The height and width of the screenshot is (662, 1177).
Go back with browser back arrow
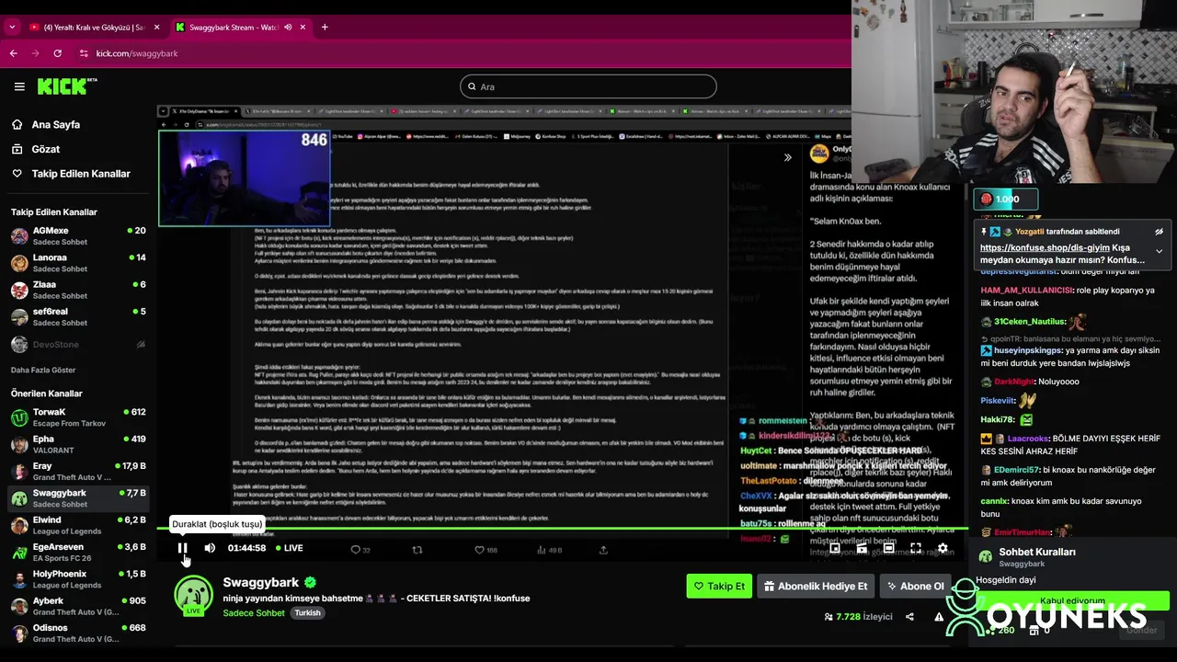(13, 53)
